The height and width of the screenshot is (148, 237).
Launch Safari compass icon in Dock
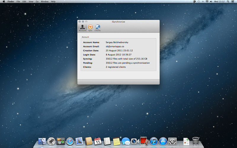click(x=70, y=141)
